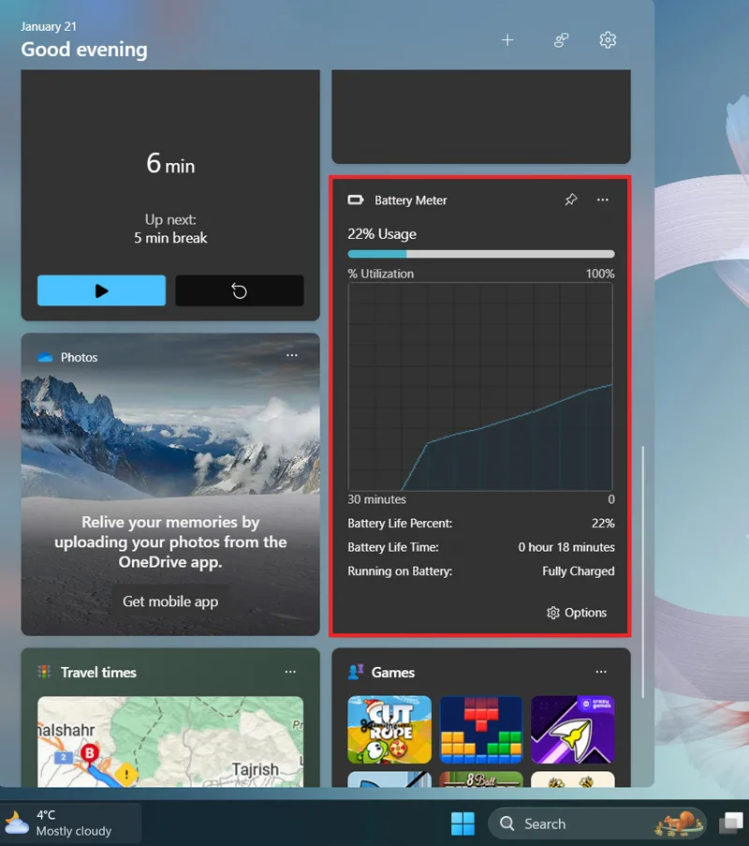Click the Travel times traffic icon
Viewport: 749px width, 846px height.
pyautogui.click(x=44, y=672)
